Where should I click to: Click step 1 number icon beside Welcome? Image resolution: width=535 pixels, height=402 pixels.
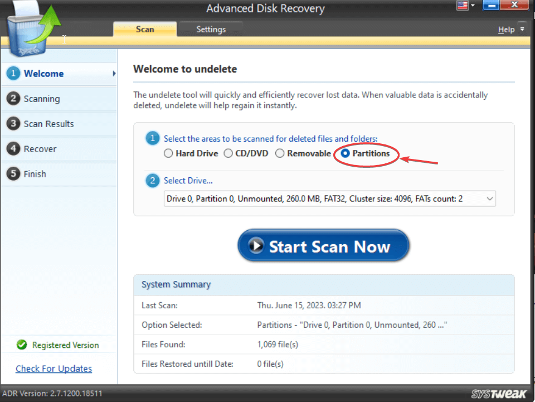tap(13, 74)
